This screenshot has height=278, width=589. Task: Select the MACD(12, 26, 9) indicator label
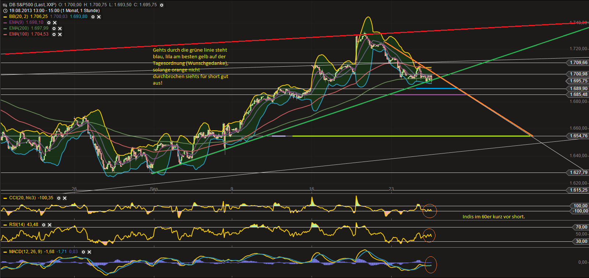coord(26,252)
